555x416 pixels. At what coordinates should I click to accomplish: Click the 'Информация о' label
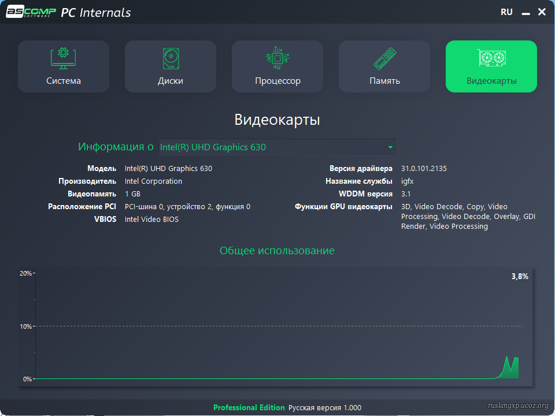tap(116, 146)
